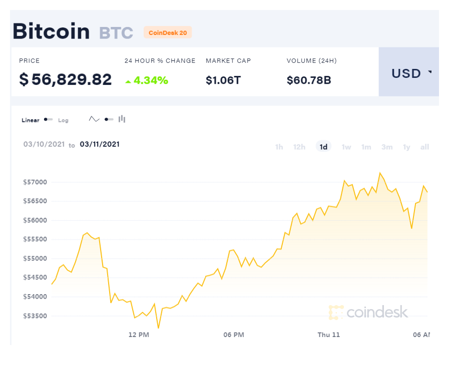Select the Log scale label
This screenshot has height=375, width=449.
(63, 120)
